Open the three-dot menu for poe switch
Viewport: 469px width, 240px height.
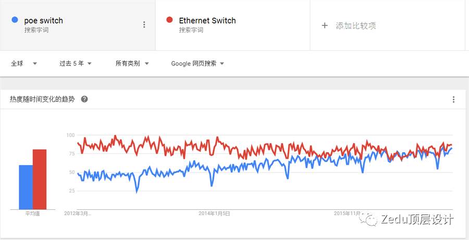coord(144,25)
